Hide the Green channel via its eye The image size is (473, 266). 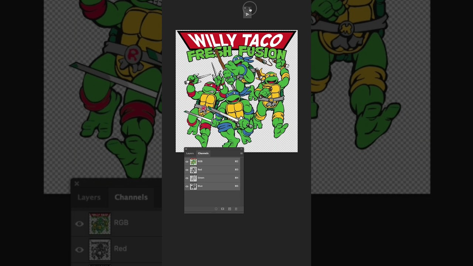(x=187, y=178)
